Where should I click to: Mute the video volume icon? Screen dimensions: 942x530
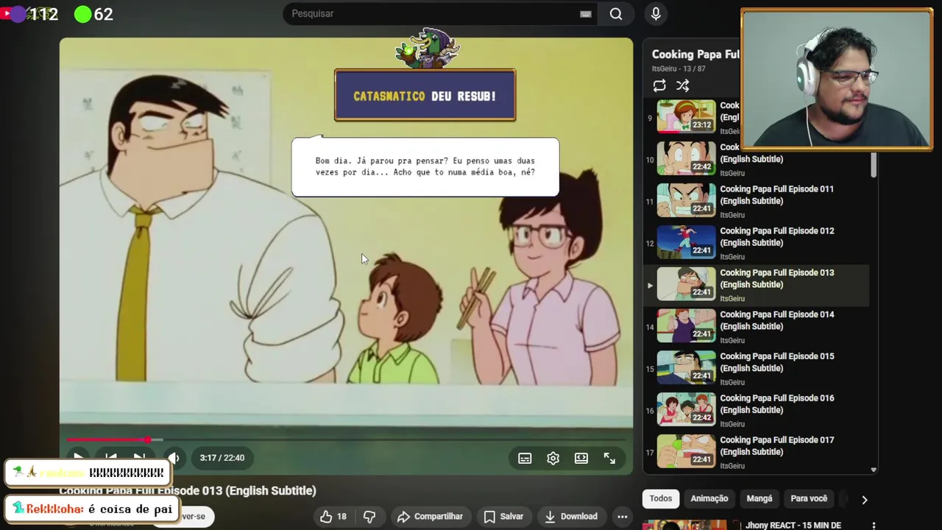click(174, 458)
